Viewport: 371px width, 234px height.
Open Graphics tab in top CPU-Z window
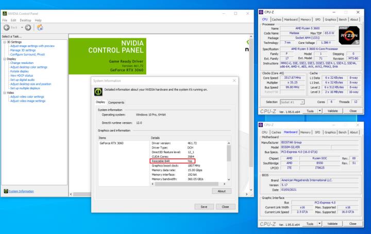tap(330, 20)
